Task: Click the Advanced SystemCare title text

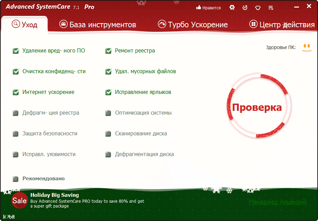Action: 38,7
